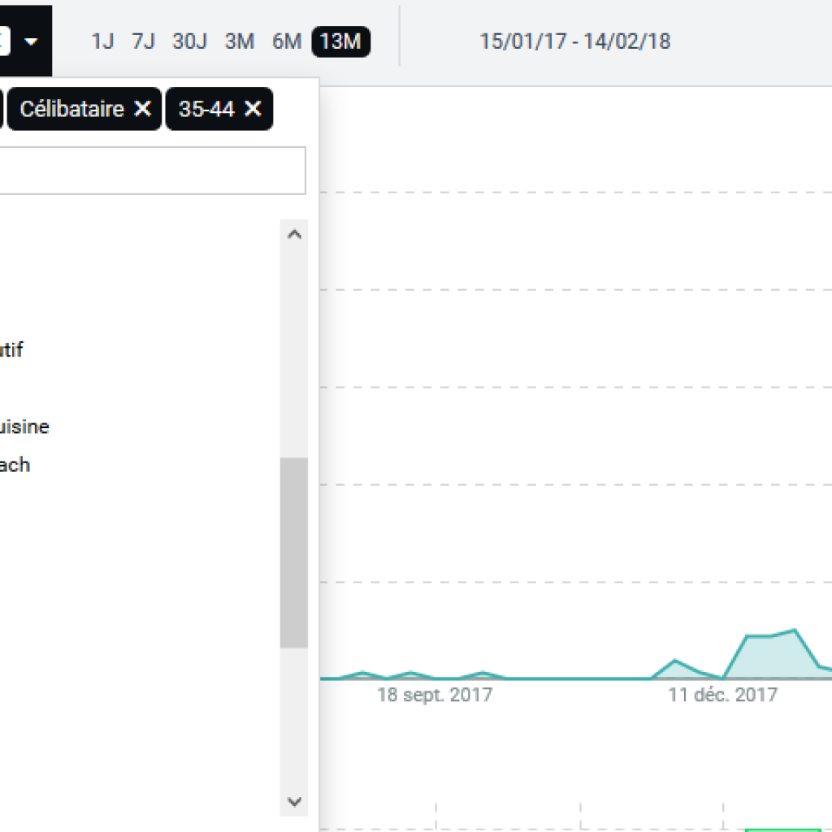Click the scroll down arrow in list
This screenshot has height=832, width=832.
coord(294,801)
